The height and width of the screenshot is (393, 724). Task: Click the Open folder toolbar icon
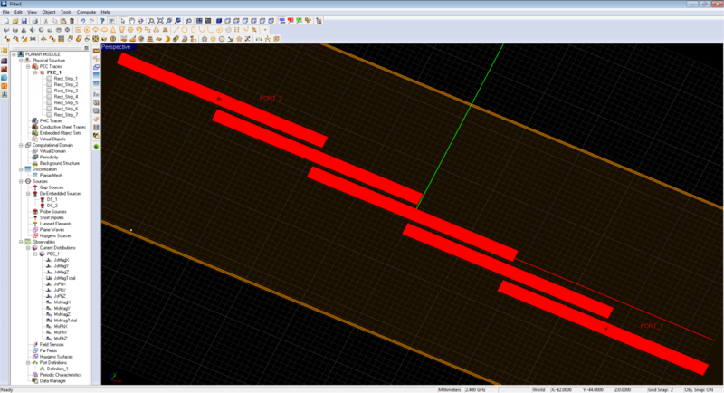click(x=15, y=20)
